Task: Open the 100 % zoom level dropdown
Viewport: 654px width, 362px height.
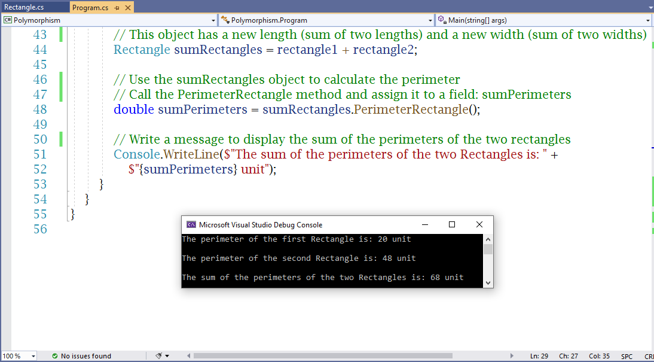Action: [32, 356]
